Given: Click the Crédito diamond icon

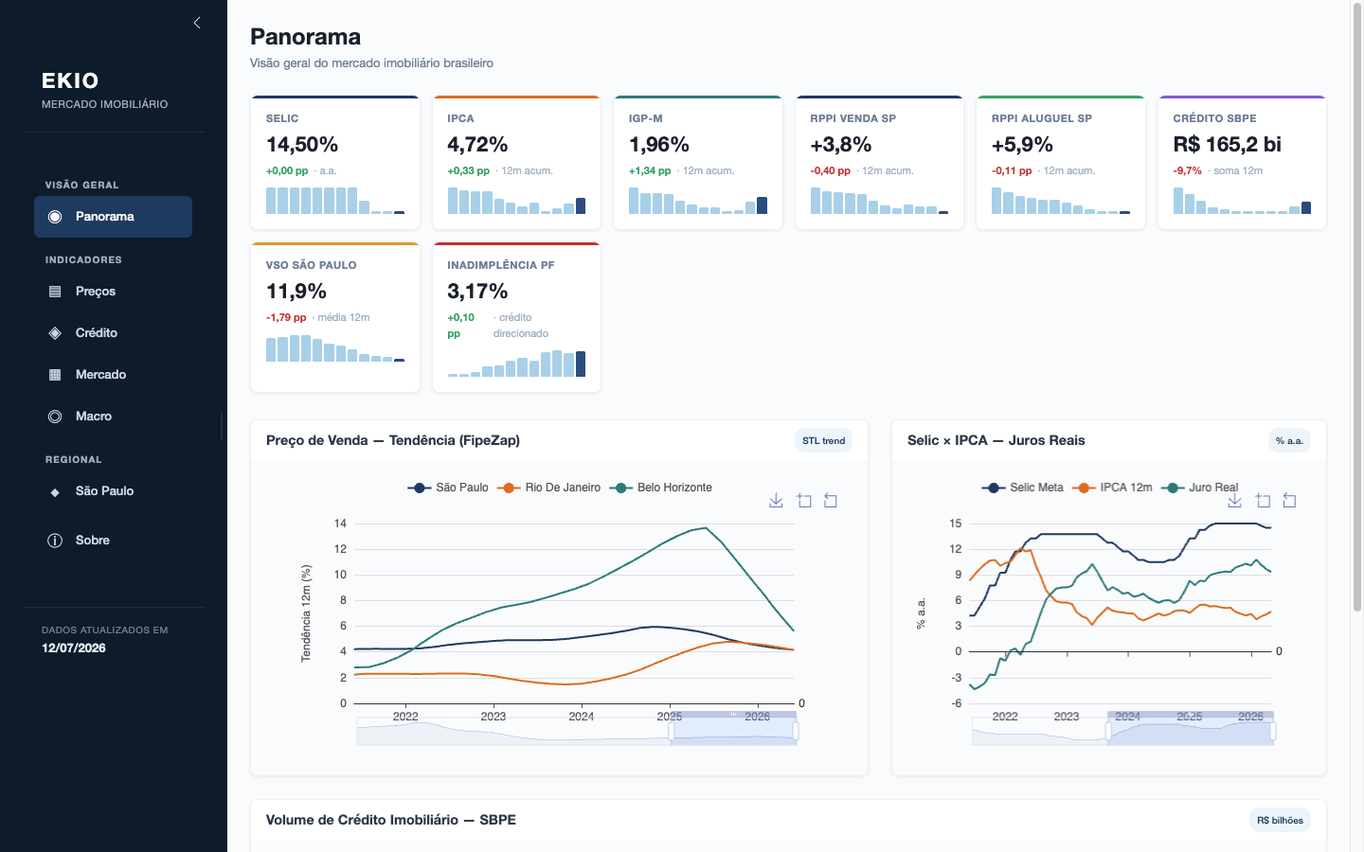Looking at the screenshot, I should [x=55, y=333].
